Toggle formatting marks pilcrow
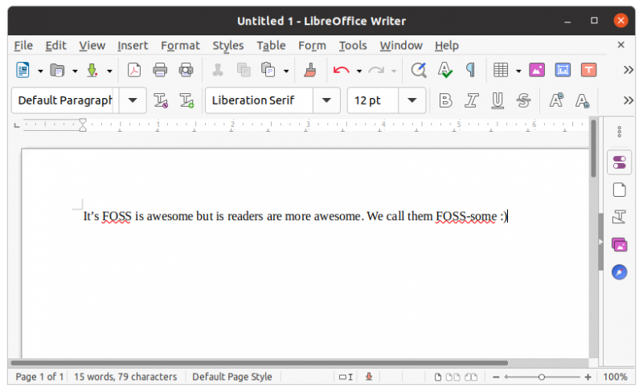Screen dimensions: 643x392 tap(471, 70)
